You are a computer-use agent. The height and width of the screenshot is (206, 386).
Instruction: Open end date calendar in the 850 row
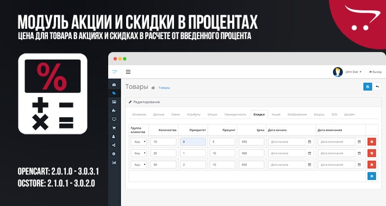point(359,164)
